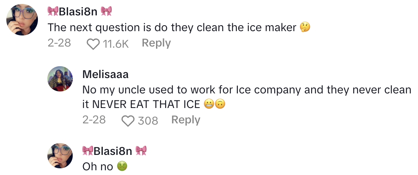The image size is (418, 175).
Task: Like the ice maker question comment
Action: [x=93, y=44]
